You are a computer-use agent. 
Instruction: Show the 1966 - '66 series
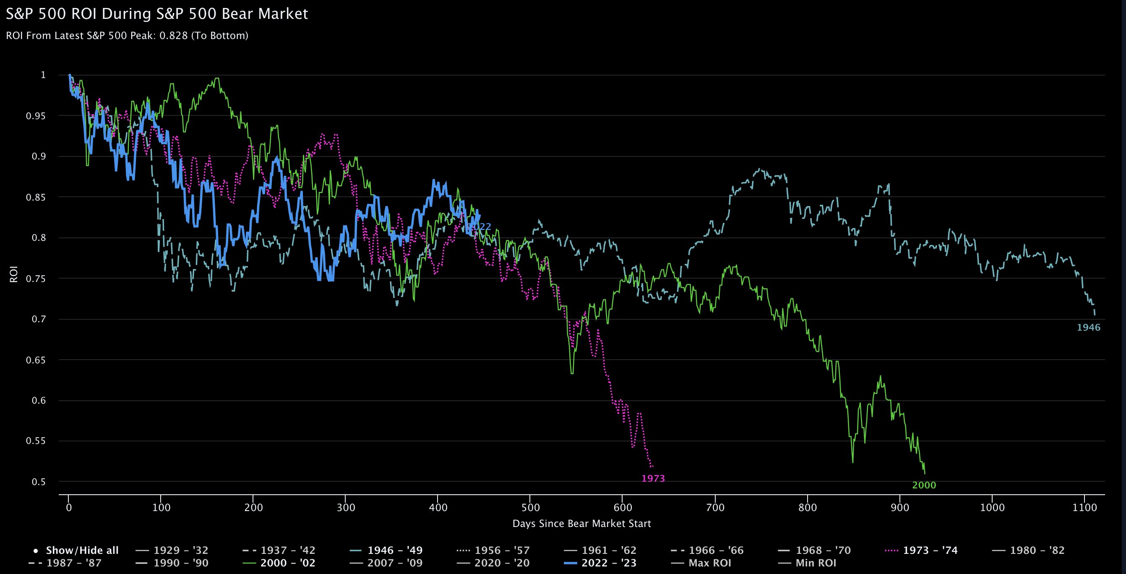(707, 551)
